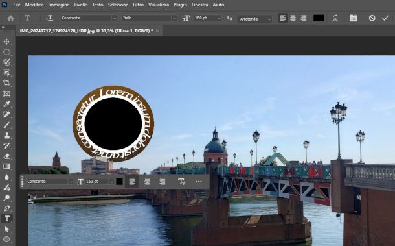Left align text in options bar

(x=282, y=18)
